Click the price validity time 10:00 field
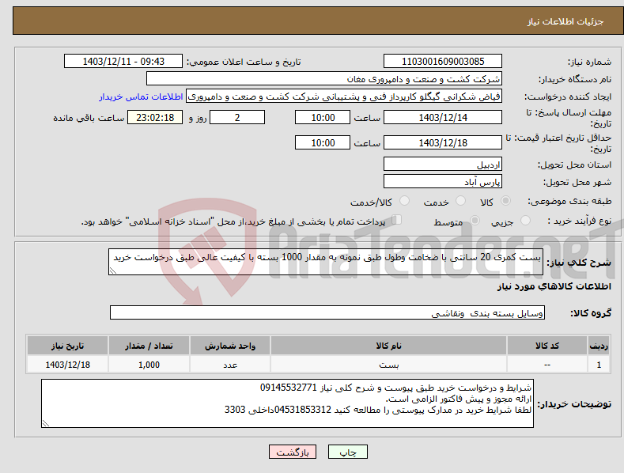This screenshot has height=473, width=624. 323,142
